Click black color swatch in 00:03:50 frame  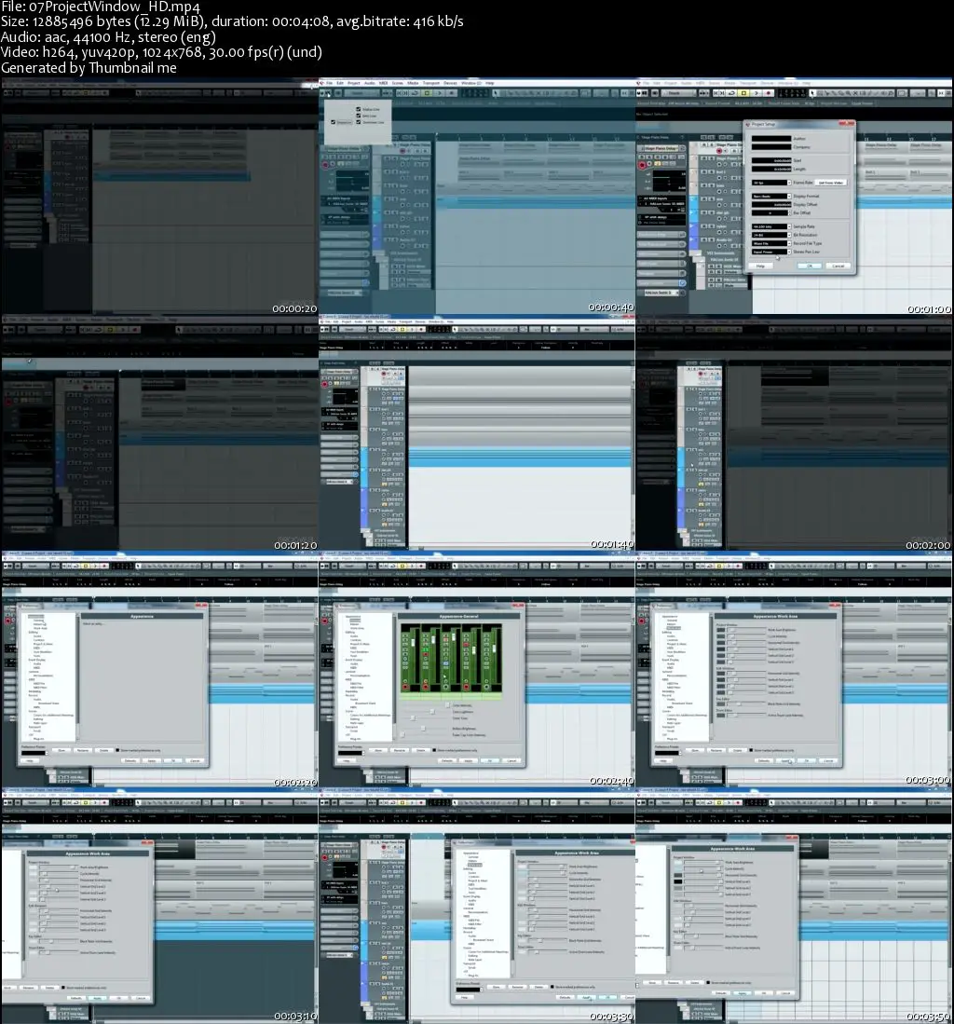678,881
